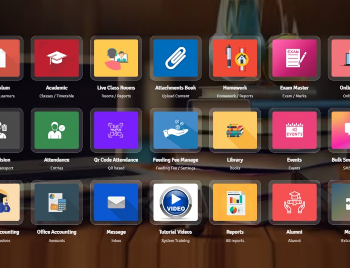Click the Academic label
The width and height of the screenshot is (350, 268).
56,88
